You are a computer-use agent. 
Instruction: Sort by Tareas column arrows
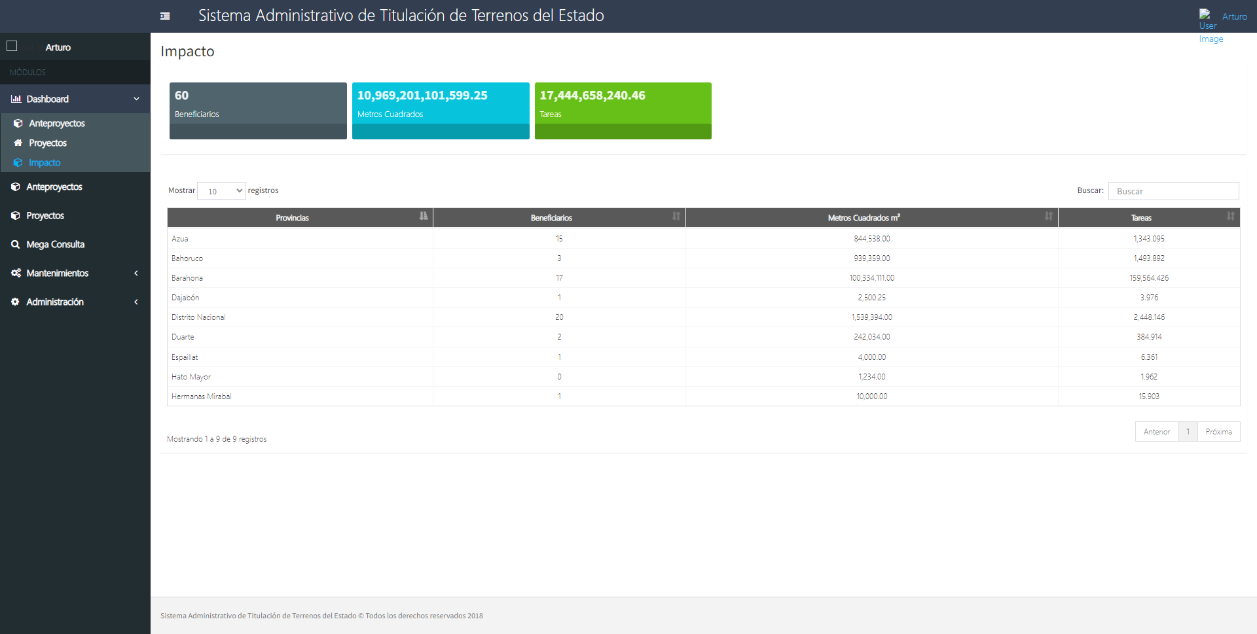coord(1230,217)
